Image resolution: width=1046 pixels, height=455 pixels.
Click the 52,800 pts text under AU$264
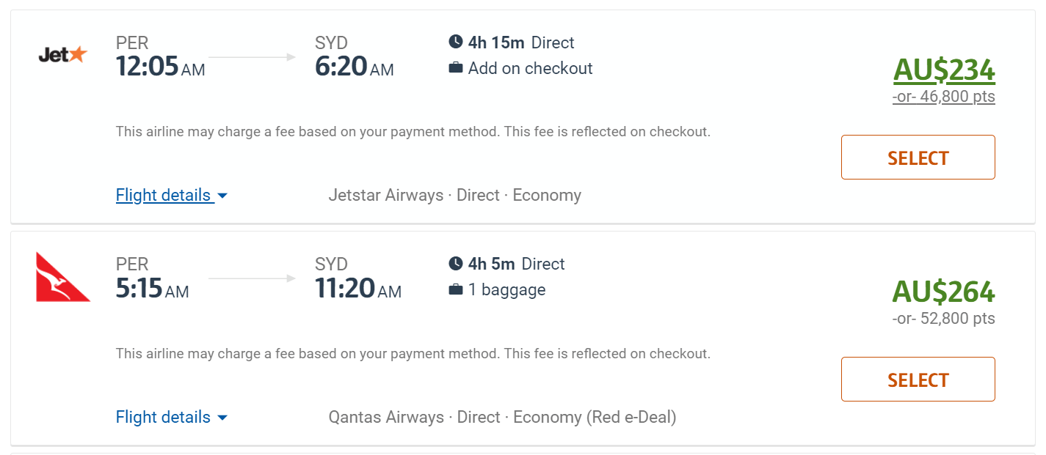pyautogui.click(x=944, y=318)
